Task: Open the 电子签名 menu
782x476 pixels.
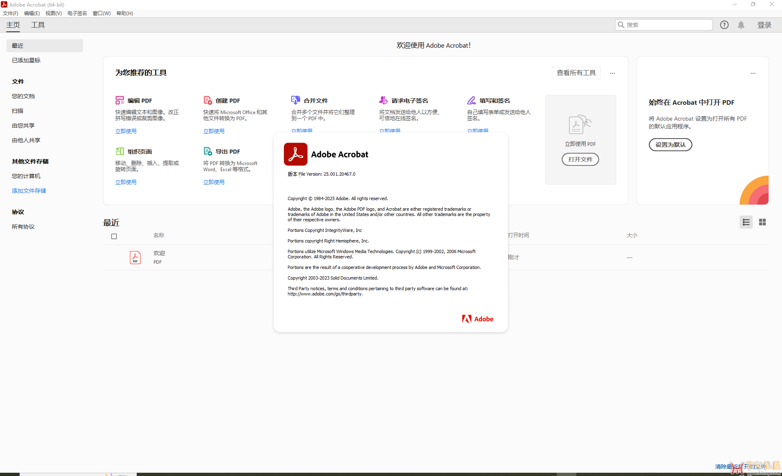Action: coord(77,13)
